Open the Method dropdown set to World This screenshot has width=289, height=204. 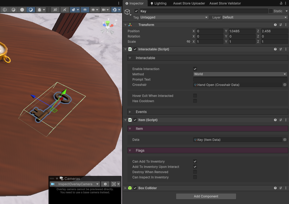(x=240, y=74)
